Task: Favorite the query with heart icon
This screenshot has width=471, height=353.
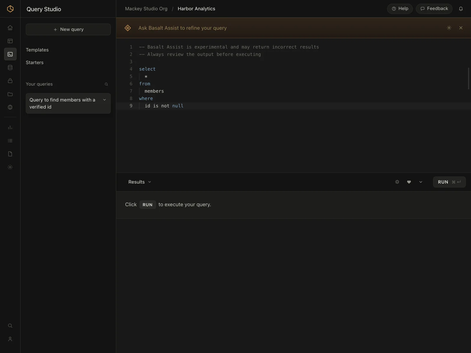Action: tap(409, 182)
